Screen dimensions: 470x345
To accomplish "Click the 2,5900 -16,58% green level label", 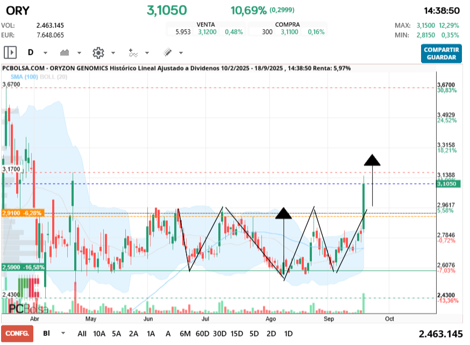I will point(23,267).
